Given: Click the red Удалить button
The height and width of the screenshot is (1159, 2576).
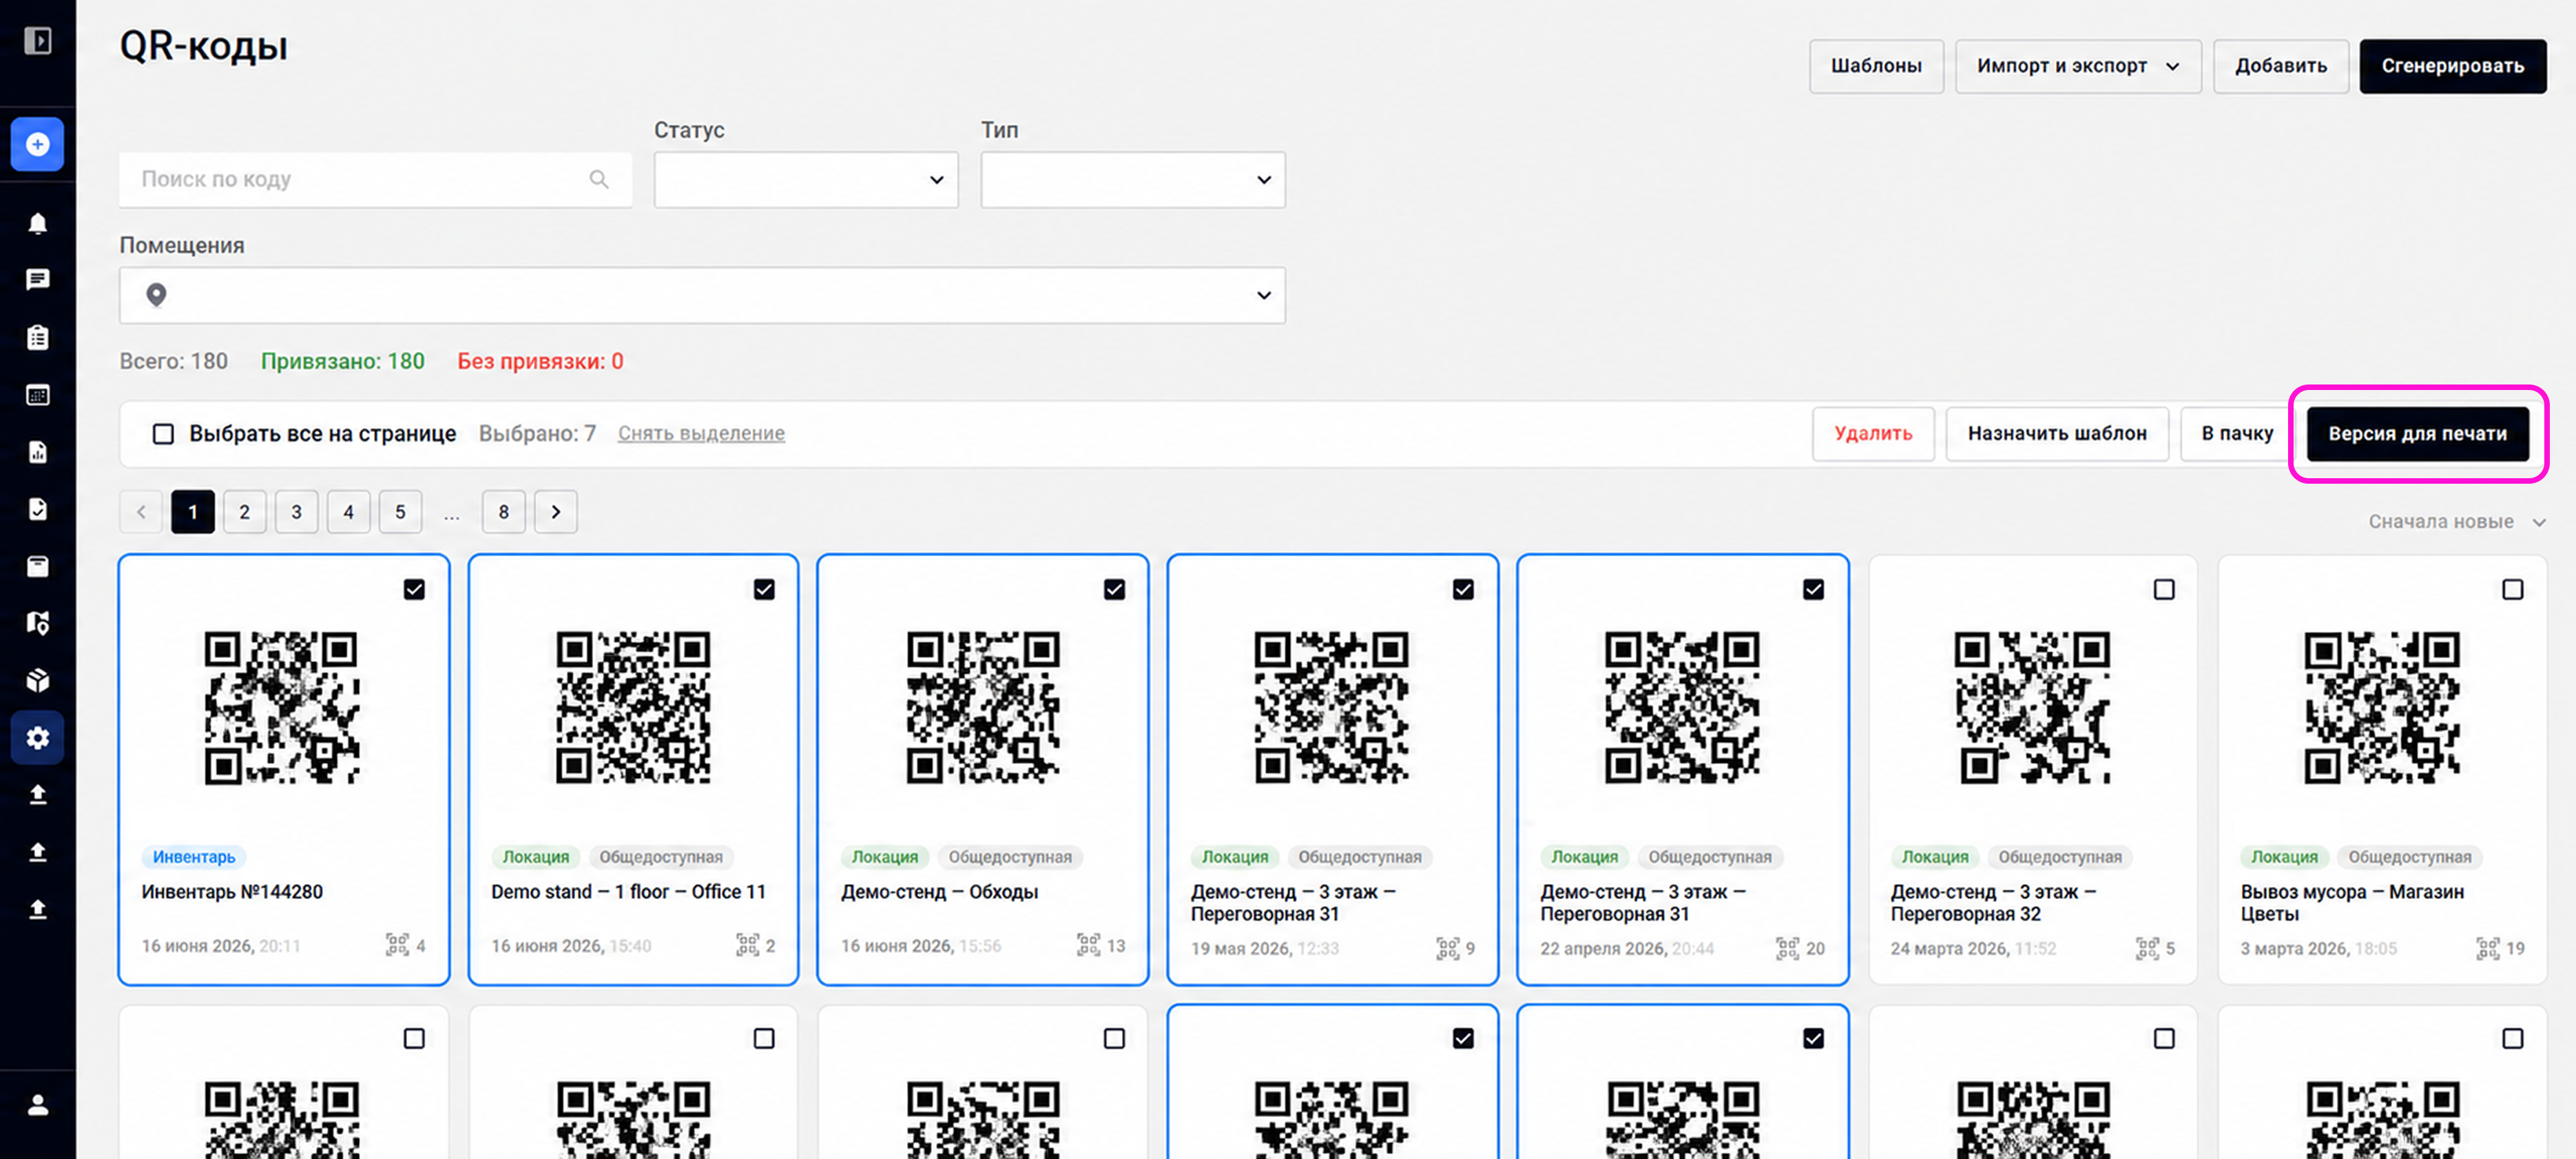Looking at the screenshot, I should (x=1873, y=434).
